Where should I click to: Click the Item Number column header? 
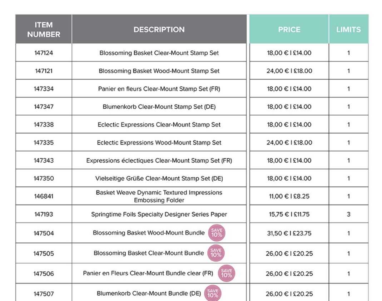tap(44, 30)
